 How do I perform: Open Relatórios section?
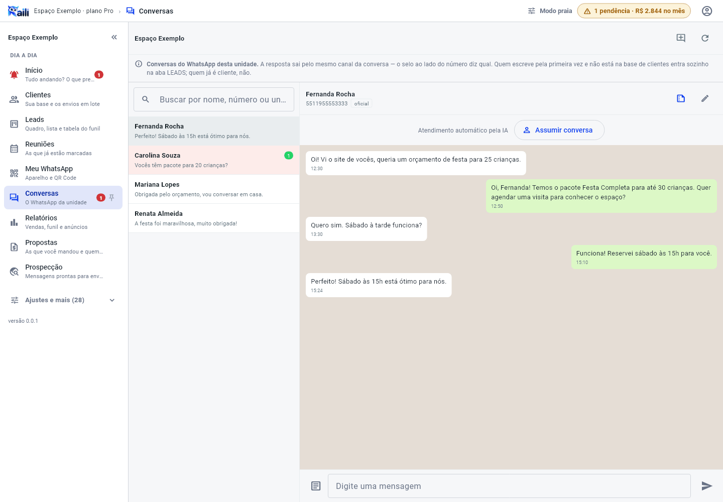point(63,222)
